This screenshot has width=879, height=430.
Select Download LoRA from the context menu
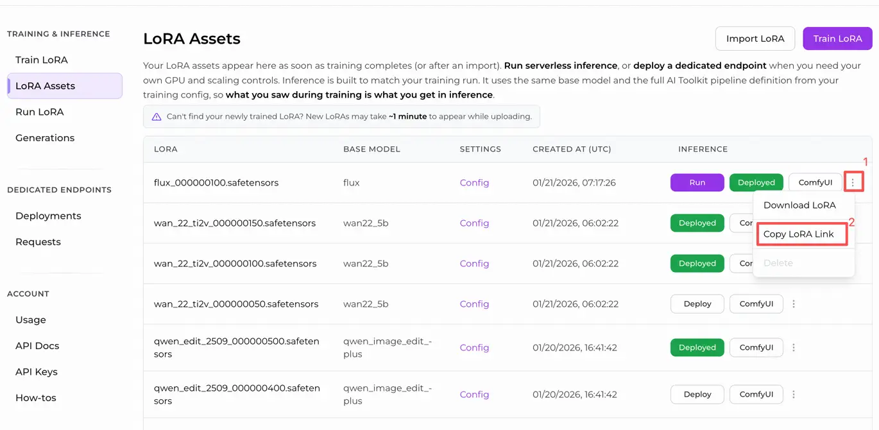tap(798, 205)
